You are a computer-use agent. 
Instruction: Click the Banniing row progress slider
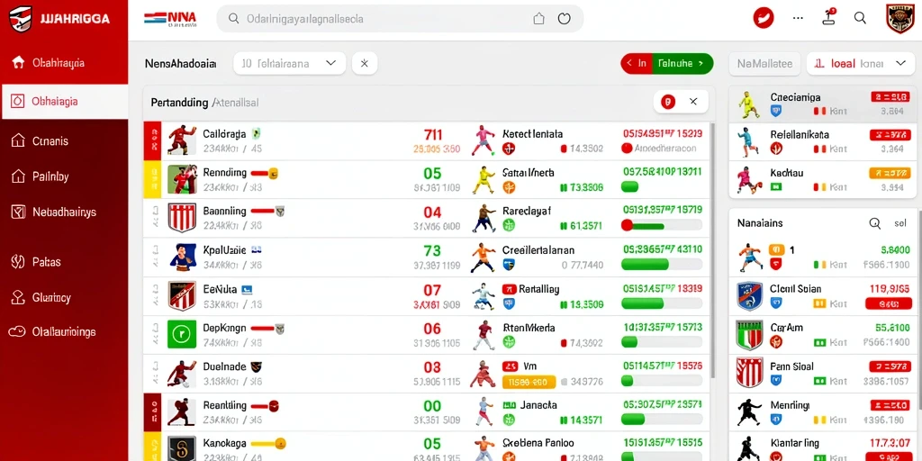662,224
